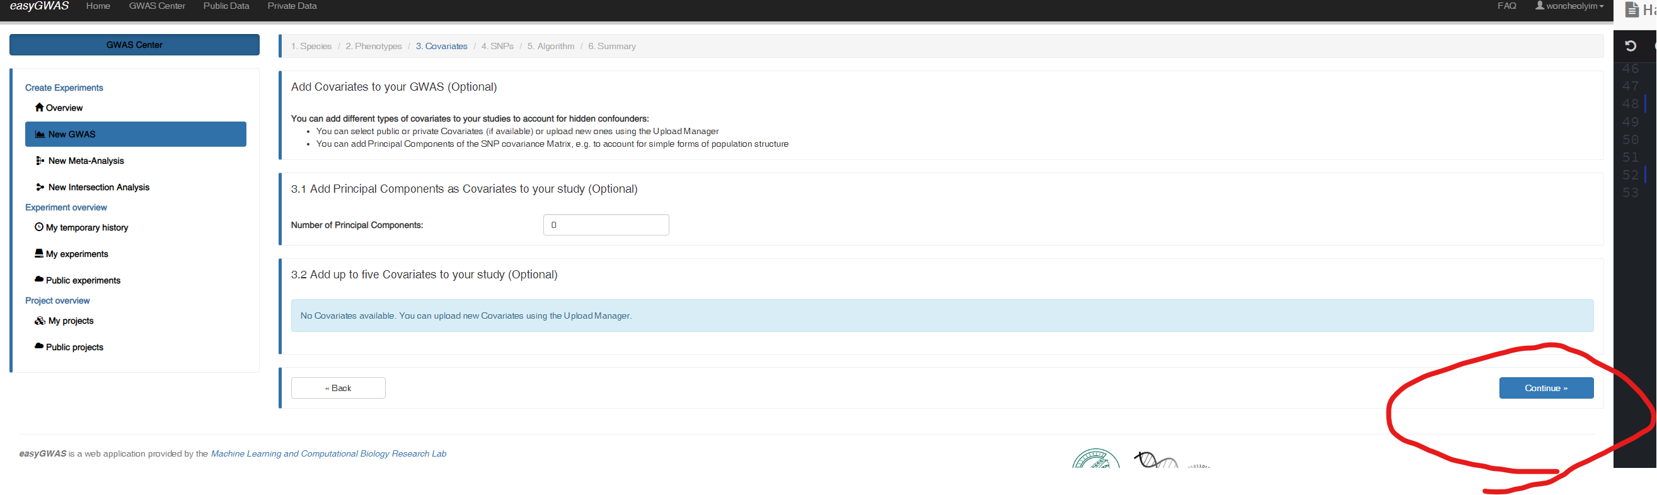
Task: Click the Public projects cloud icon
Action: tap(39, 346)
